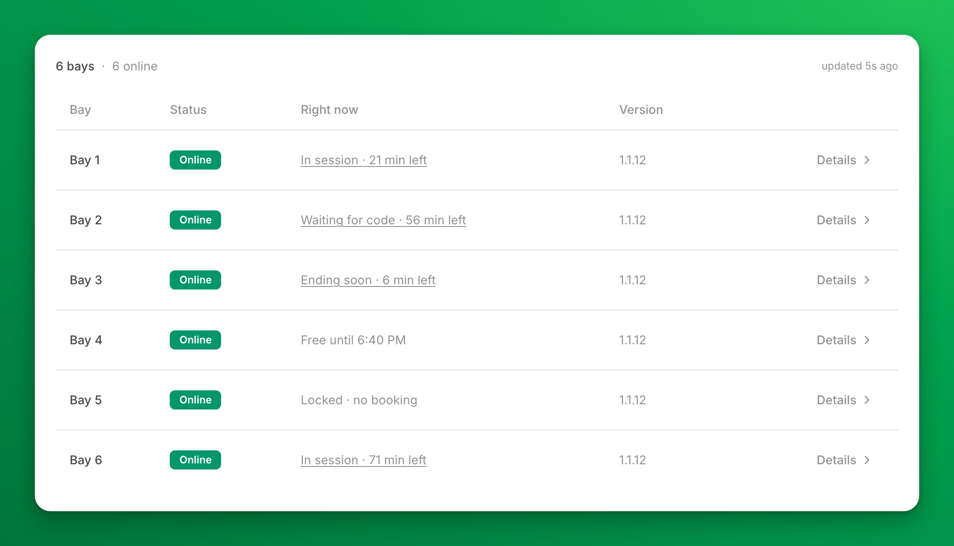
Task: Click version 1.1.12 in Bay 1 row
Action: click(x=632, y=160)
